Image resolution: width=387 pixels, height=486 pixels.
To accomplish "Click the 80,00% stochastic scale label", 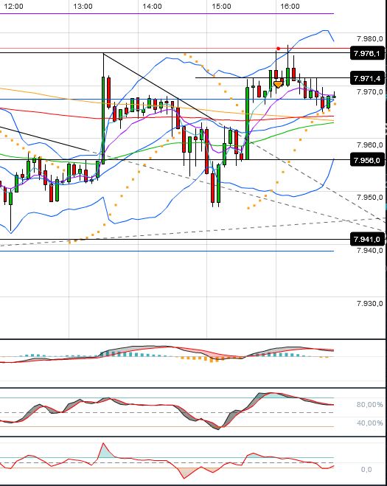I will tap(369, 405).
